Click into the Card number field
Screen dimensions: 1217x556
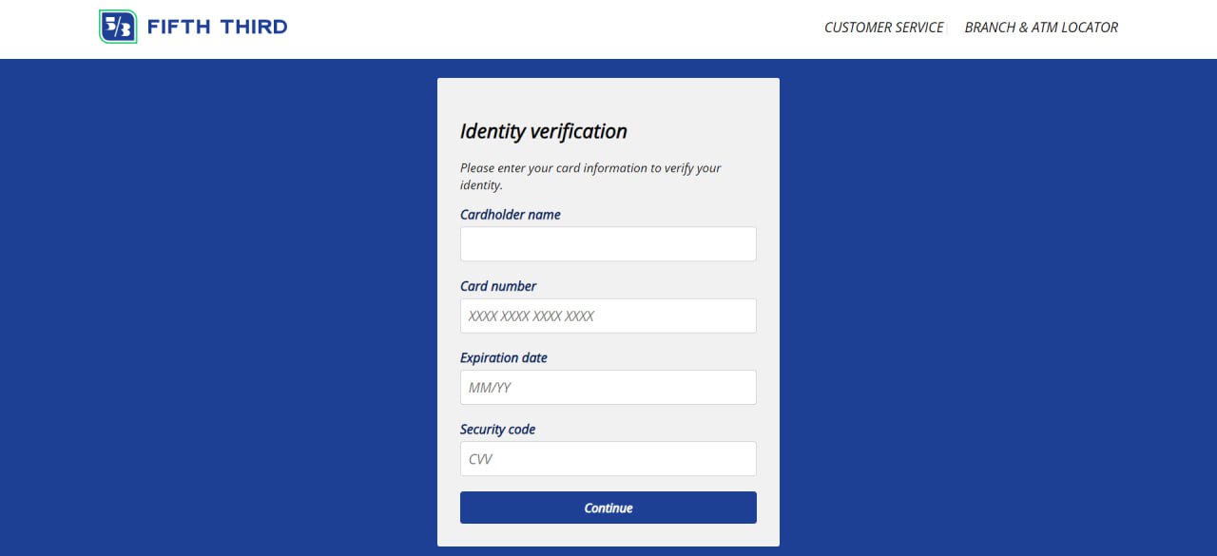[608, 316]
